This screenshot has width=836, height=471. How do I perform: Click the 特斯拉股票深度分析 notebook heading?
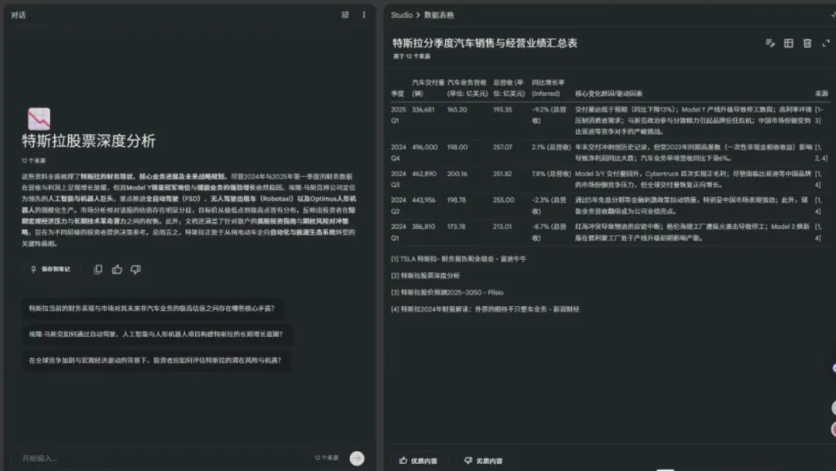88,142
